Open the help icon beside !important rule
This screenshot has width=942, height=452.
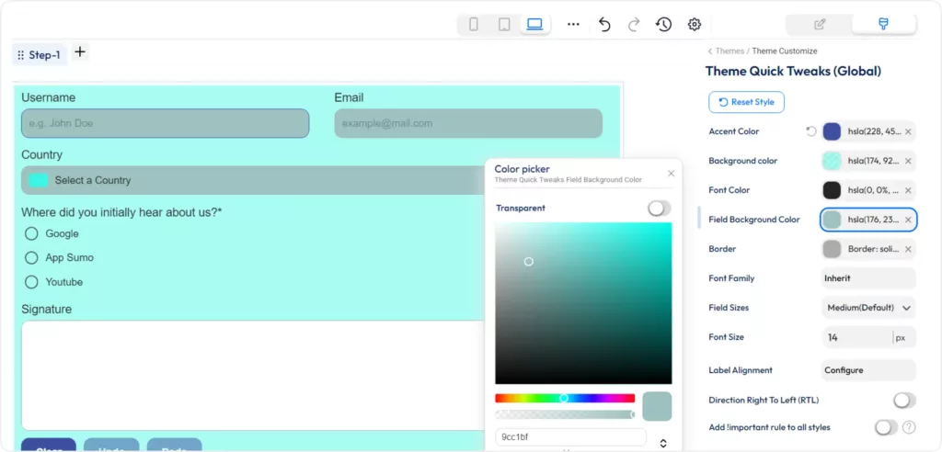point(909,427)
